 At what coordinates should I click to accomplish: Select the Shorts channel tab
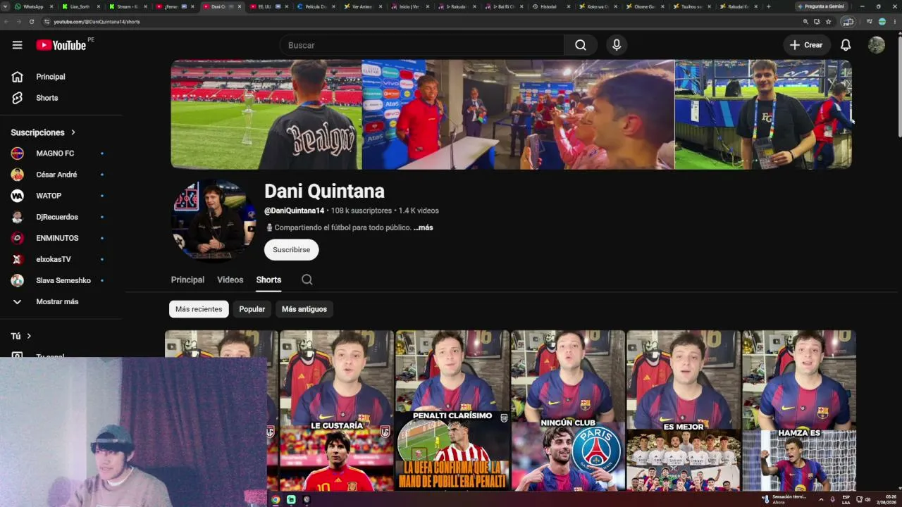[x=268, y=280]
